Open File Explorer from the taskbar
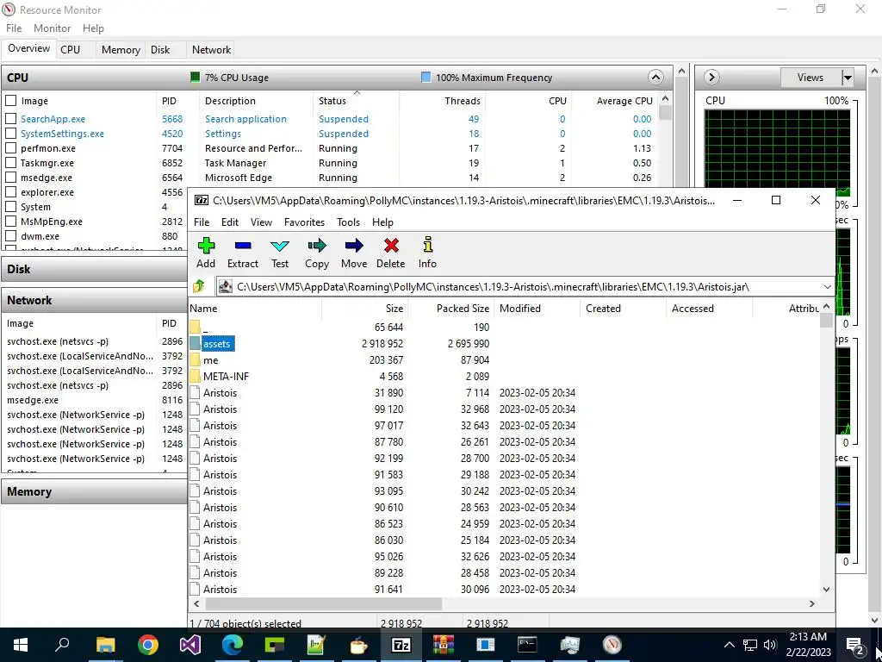This screenshot has width=882, height=662. click(105, 645)
